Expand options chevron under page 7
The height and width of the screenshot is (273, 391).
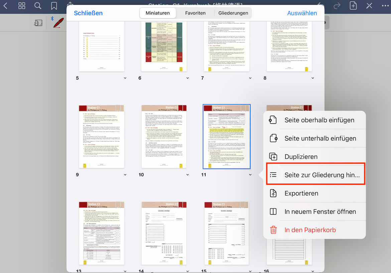(x=250, y=78)
